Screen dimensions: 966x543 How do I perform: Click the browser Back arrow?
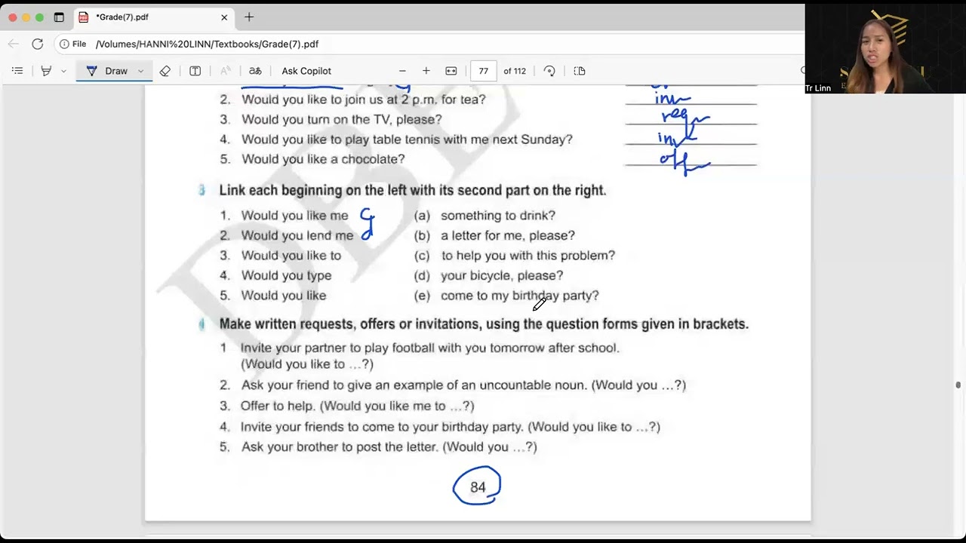(x=15, y=44)
